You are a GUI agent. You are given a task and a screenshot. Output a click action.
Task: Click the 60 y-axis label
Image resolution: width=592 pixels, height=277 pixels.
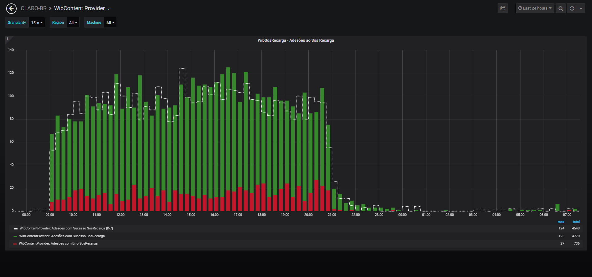point(12,142)
